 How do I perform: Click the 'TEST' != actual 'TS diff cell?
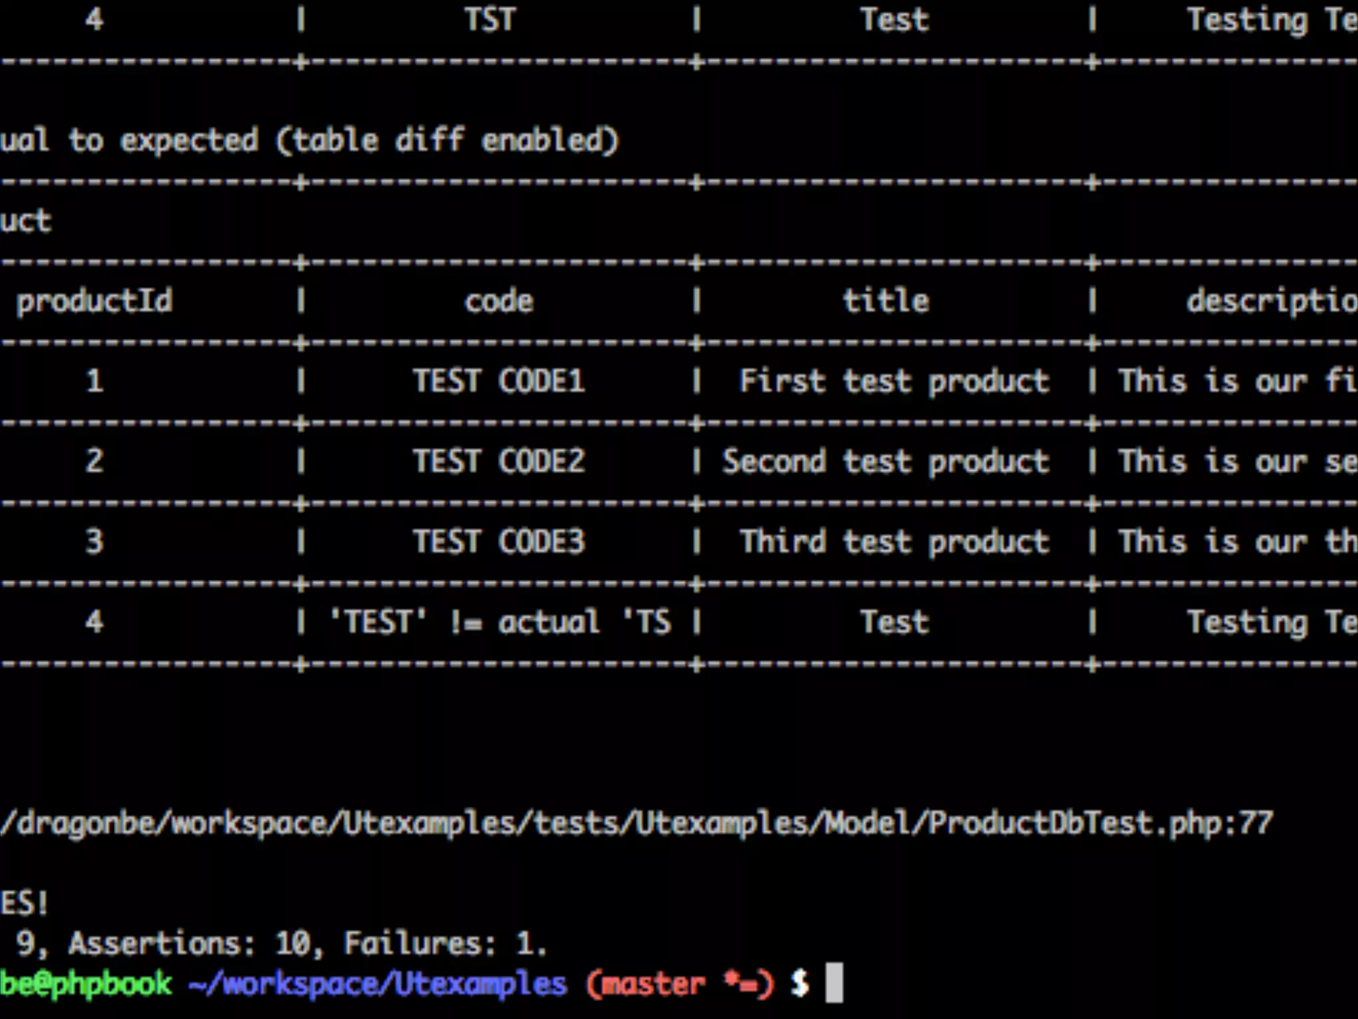coord(501,622)
